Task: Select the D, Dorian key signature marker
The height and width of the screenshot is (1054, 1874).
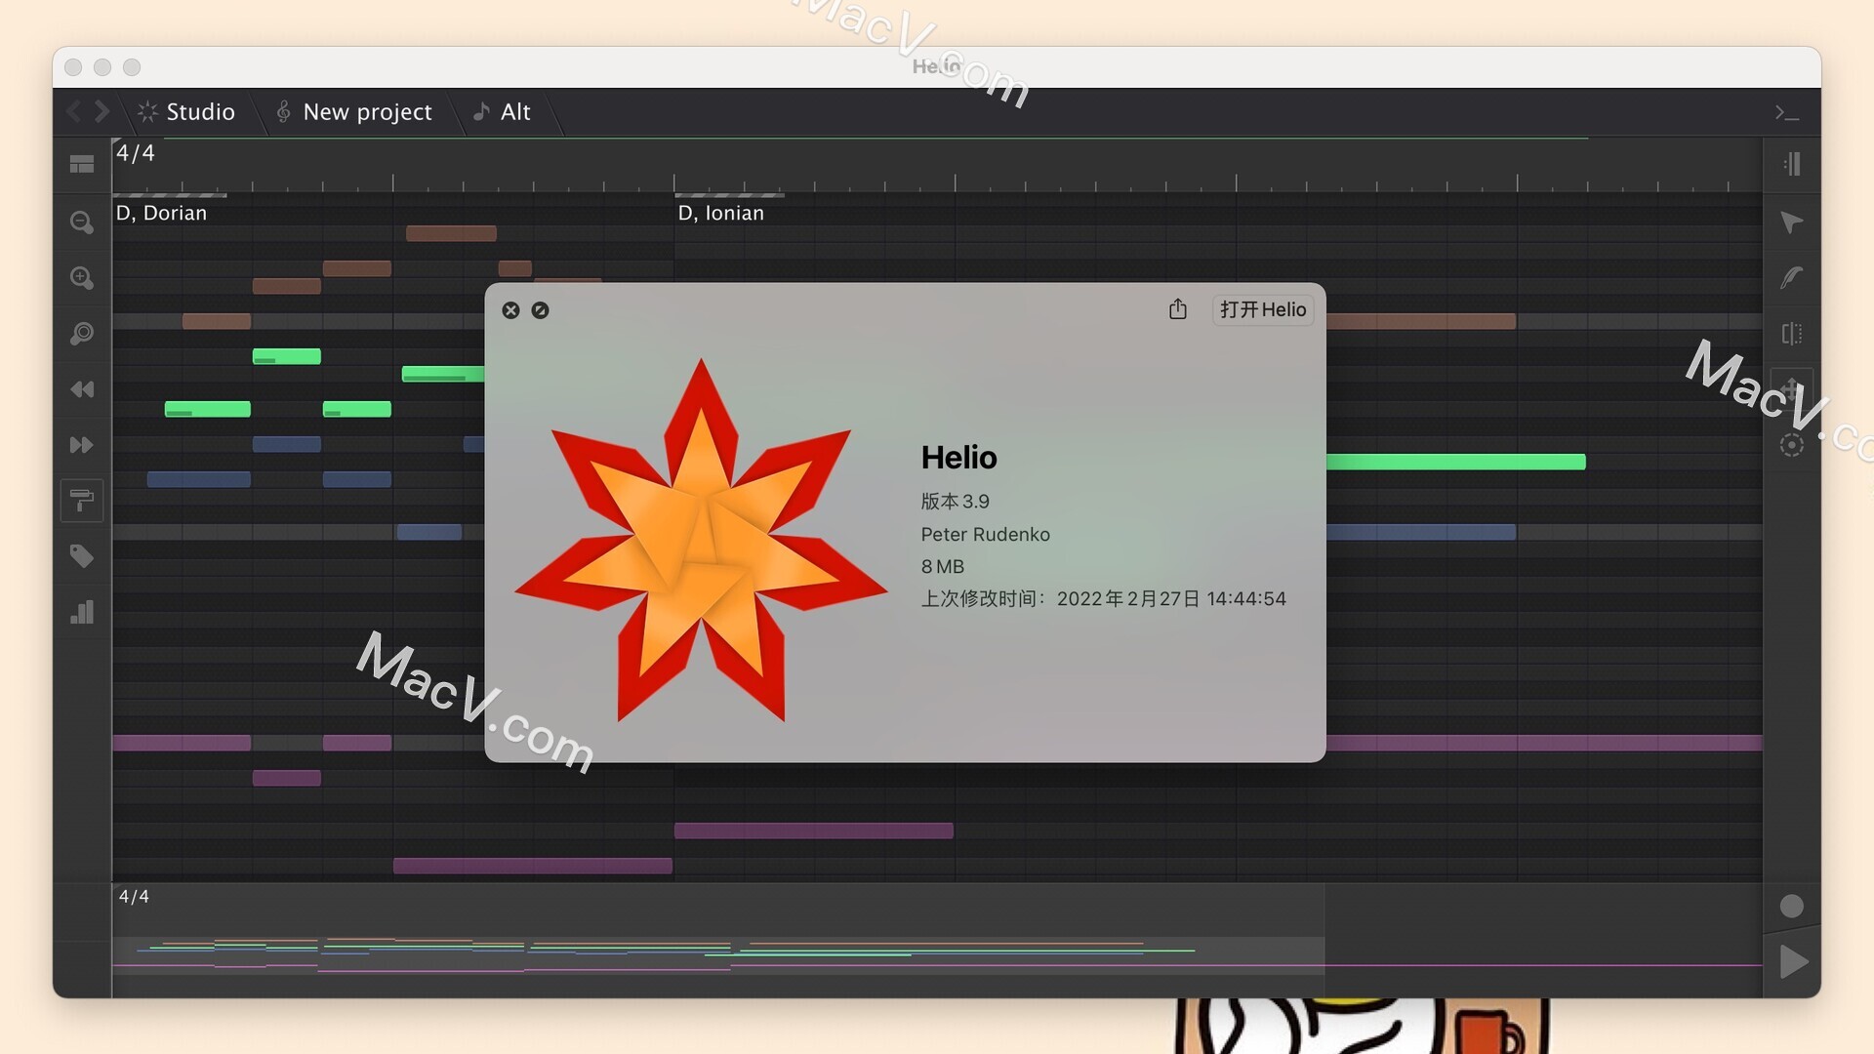Action: click(x=161, y=213)
